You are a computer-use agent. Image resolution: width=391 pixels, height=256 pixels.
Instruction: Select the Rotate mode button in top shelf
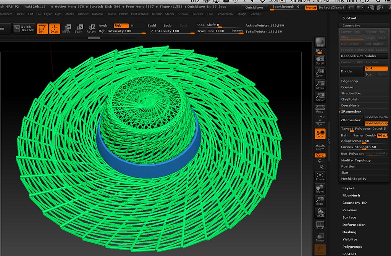tap(91, 29)
